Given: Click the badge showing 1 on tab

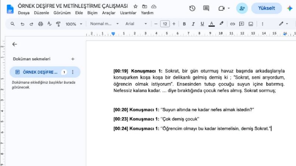Looking at the screenshot, I should click(x=64, y=72).
